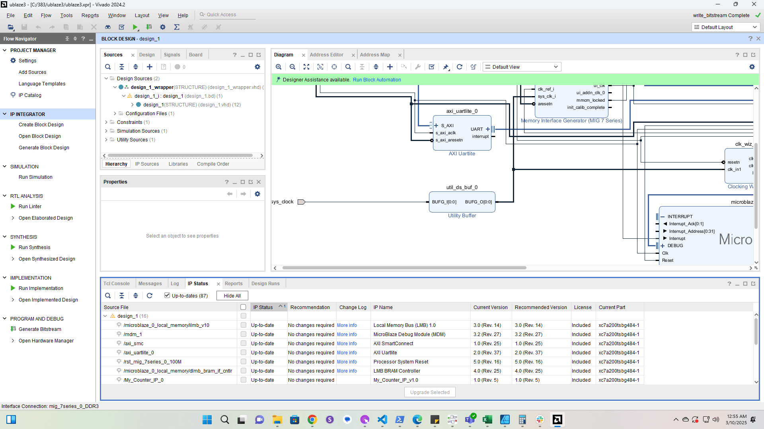Click the Run Block Automation link
This screenshot has height=429, width=764.
click(x=377, y=80)
